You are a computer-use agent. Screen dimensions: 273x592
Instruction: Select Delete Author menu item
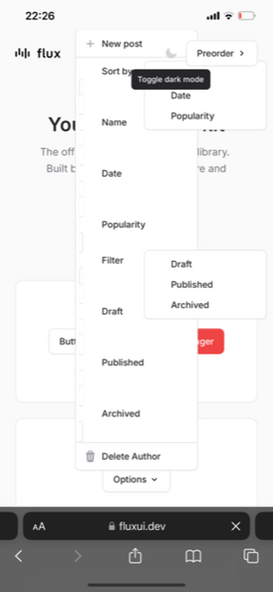[136, 456]
